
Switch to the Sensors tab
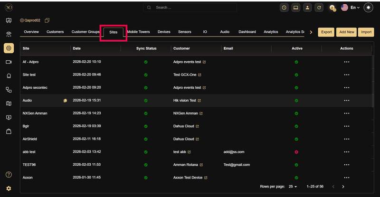point(184,32)
